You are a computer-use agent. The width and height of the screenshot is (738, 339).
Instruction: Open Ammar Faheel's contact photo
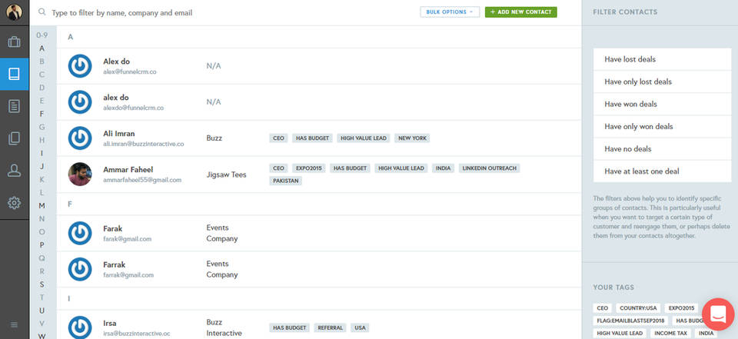[x=80, y=174]
